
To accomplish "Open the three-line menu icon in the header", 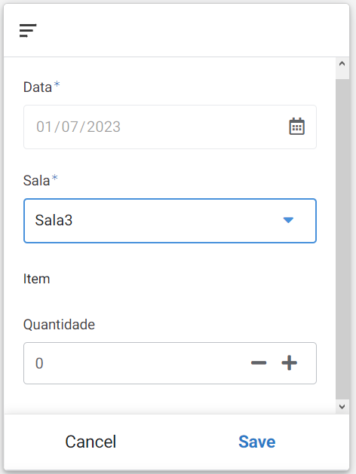I will [x=28, y=31].
